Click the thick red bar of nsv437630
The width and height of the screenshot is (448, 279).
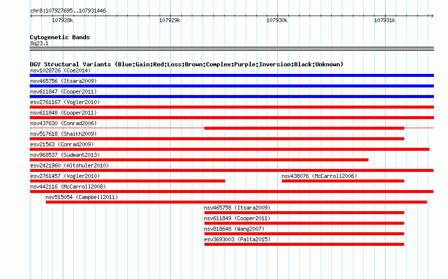click(x=304, y=128)
